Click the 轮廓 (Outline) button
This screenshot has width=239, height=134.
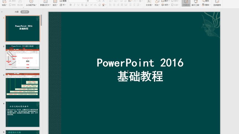(x=175, y=5)
